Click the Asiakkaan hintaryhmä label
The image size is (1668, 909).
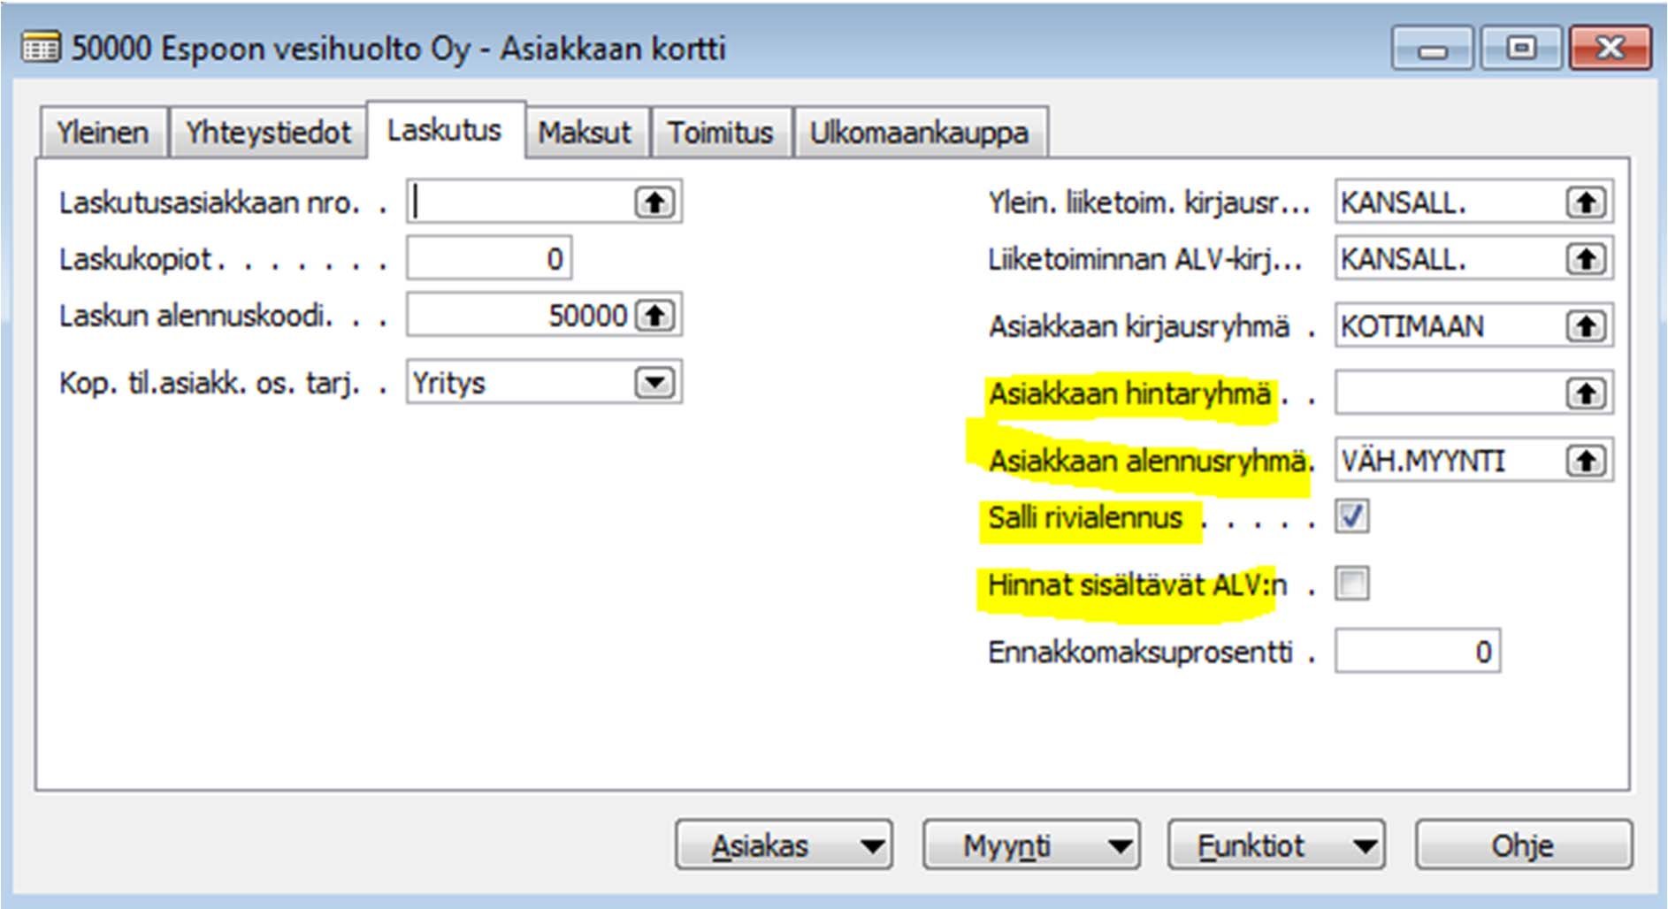[1129, 393]
